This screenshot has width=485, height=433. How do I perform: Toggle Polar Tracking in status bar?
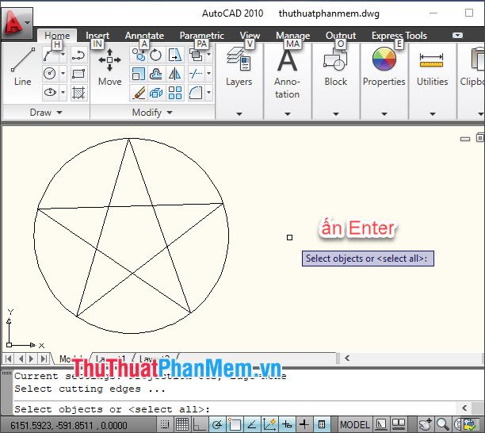point(217,424)
